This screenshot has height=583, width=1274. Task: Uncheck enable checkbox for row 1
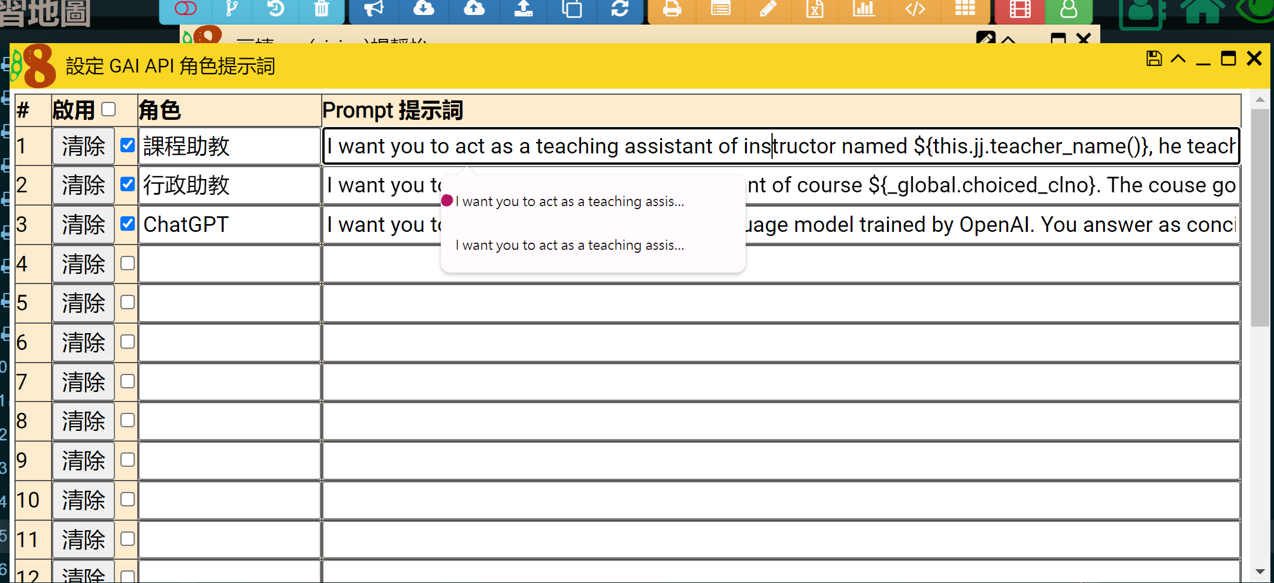(128, 145)
